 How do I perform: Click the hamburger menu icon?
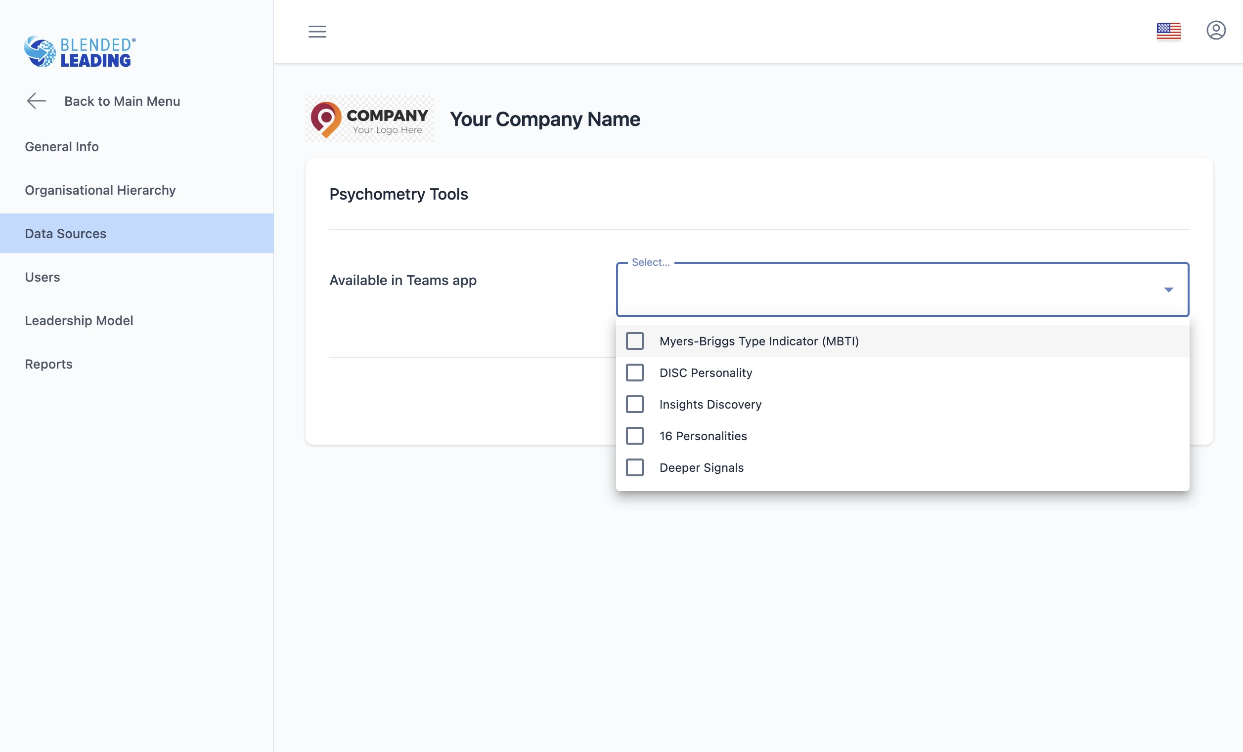[317, 32]
